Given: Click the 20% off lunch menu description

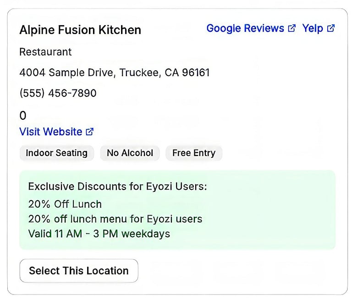Looking at the screenshot, I should (x=115, y=219).
